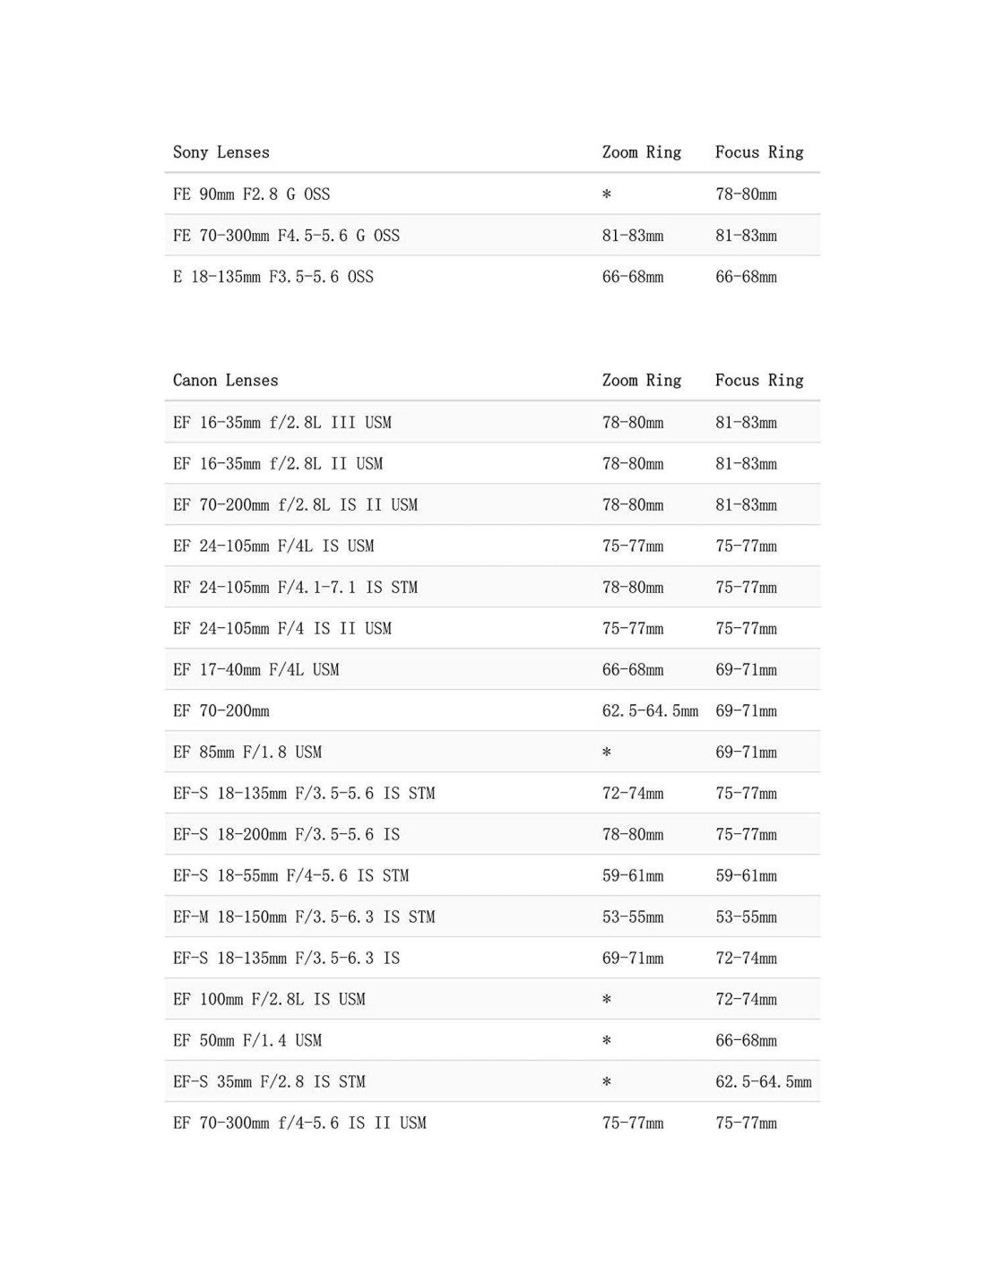986x1274 pixels.
Task: Click the Sony Lenses table header
Action: [x=221, y=152]
